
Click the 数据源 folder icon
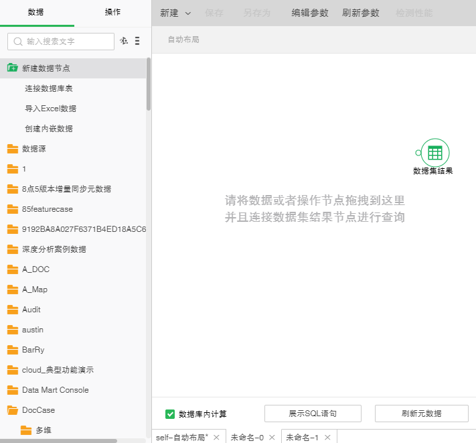[13, 149]
